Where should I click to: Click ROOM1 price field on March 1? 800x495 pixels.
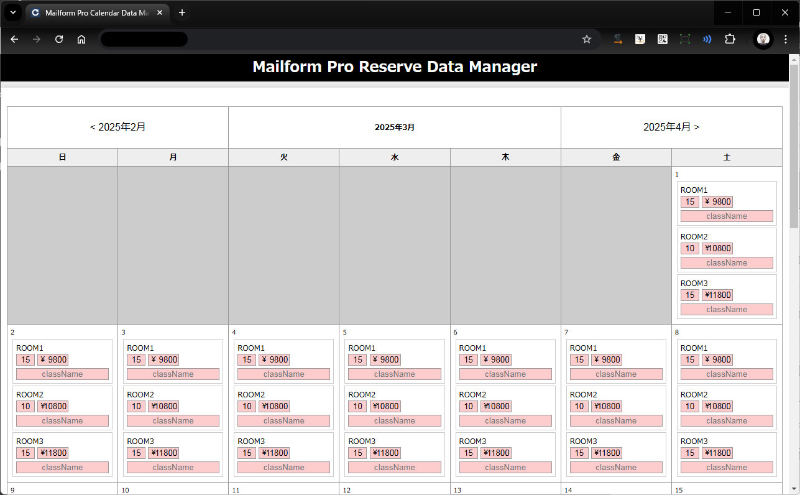717,201
